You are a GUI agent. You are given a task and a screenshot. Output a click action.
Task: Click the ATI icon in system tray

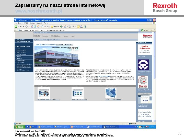146,127
